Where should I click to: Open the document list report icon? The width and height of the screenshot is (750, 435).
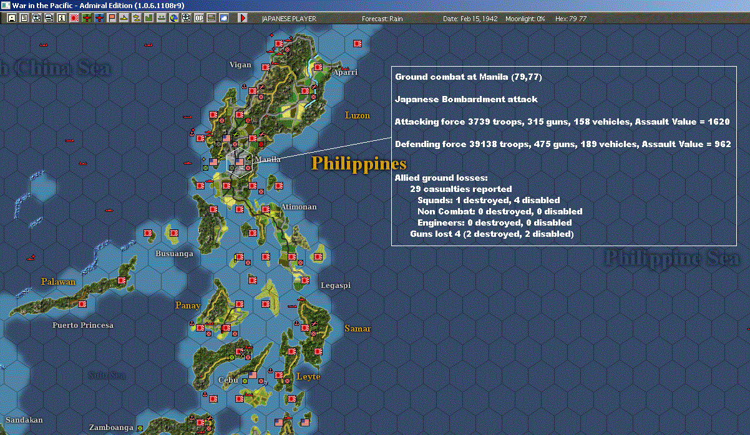click(24, 18)
